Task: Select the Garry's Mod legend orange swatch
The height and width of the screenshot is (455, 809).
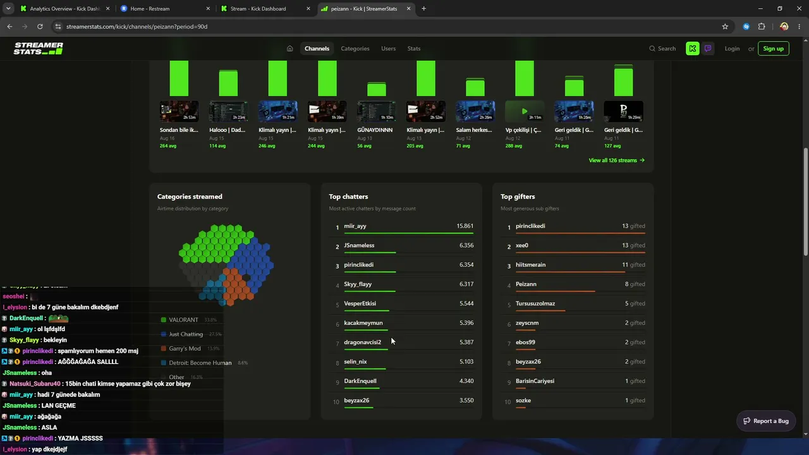Action: tap(164, 348)
